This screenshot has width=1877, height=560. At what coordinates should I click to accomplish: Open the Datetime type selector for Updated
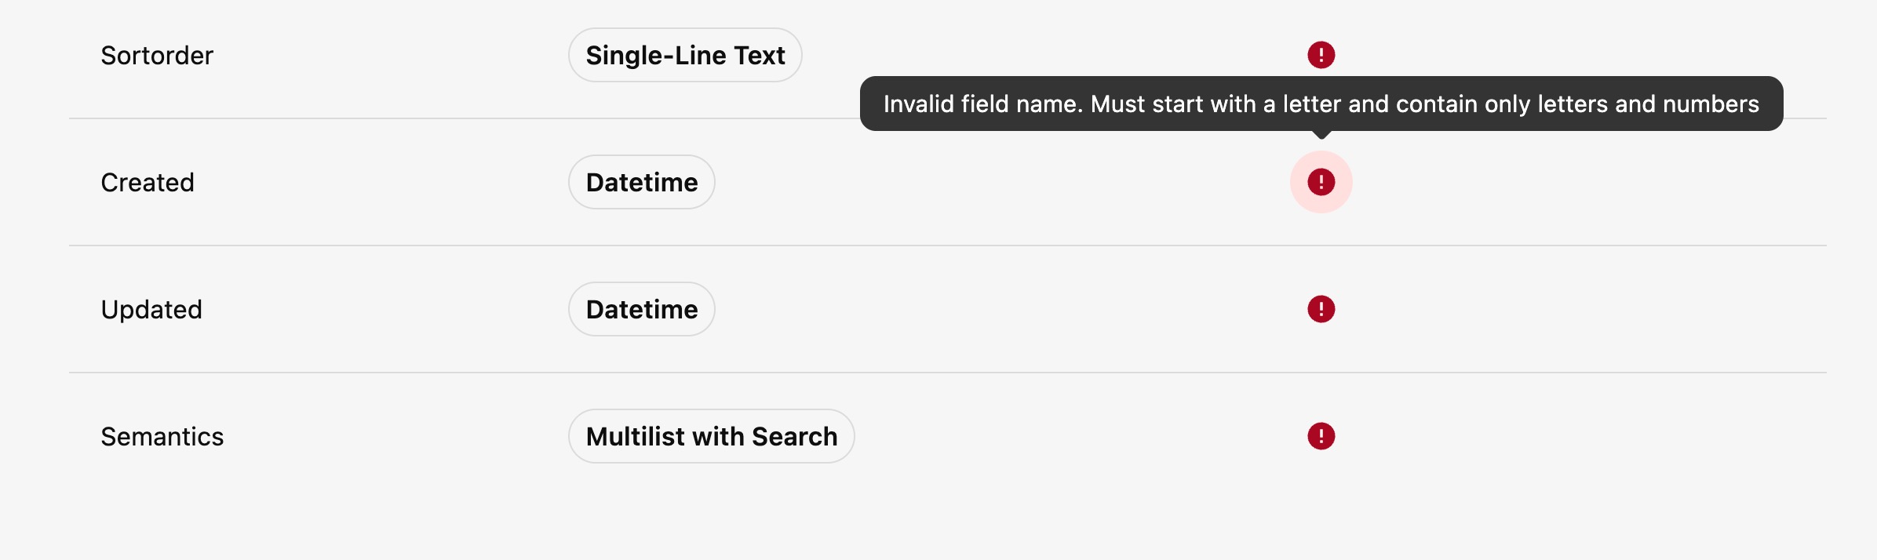[641, 309]
